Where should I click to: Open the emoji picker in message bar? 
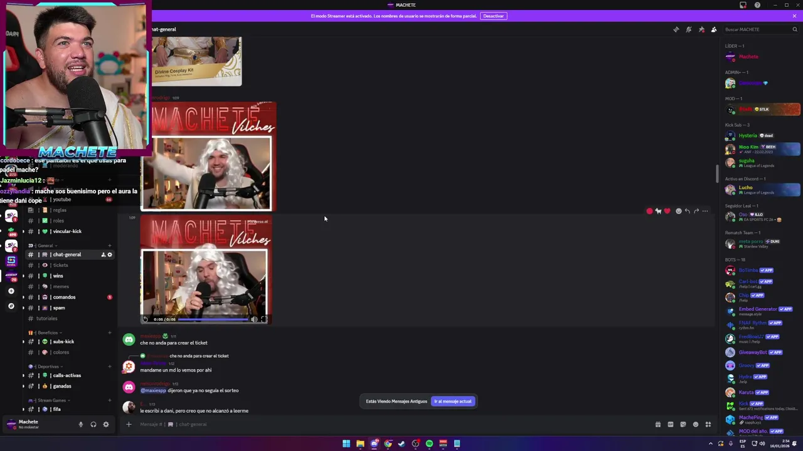click(695, 424)
